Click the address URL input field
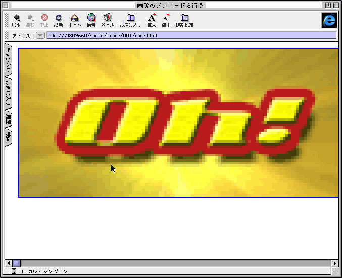This screenshot has height=278, width=342. 191,35
